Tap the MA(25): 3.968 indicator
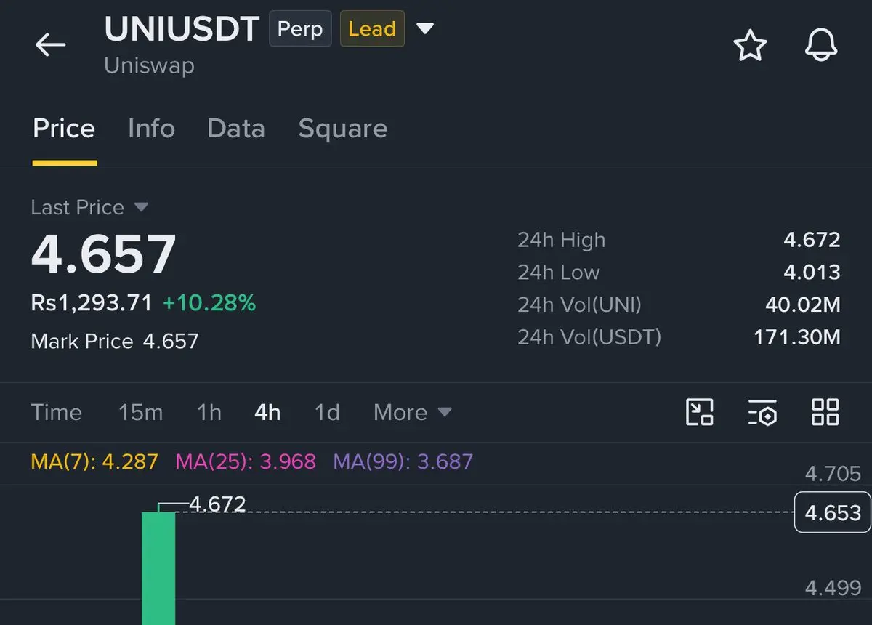This screenshot has height=625, width=872. [x=246, y=461]
